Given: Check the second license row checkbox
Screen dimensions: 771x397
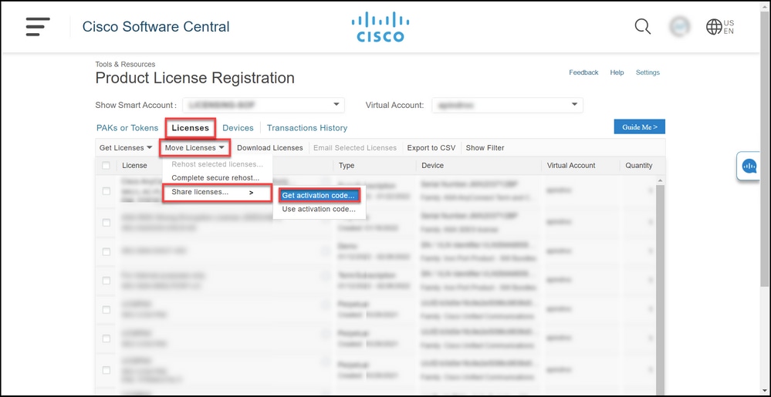Looking at the screenshot, I should pos(107,223).
